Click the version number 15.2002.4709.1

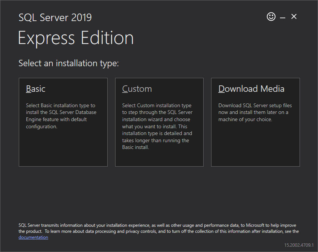tap(298, 244)
